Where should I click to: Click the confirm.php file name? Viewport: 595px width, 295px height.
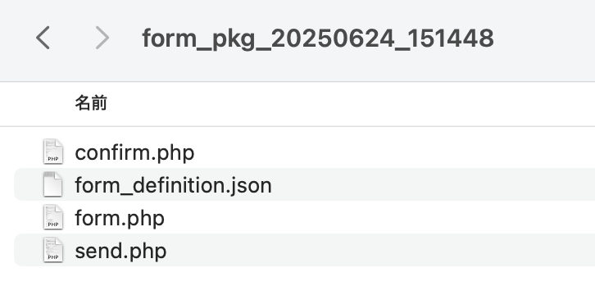134,152
